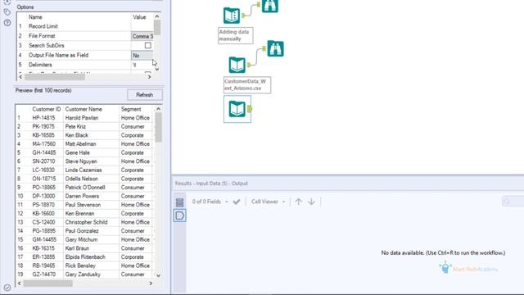Click the 'Output File Name as Field' row label
524x295 pixels.
click(58, 56)
